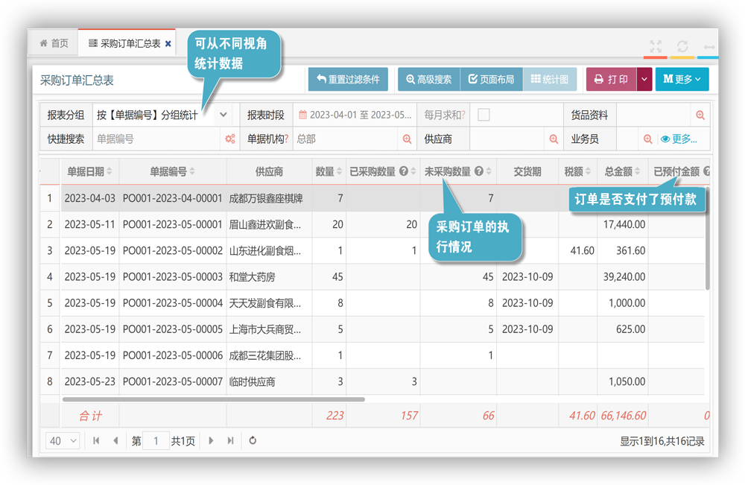Click the gears icon in 快捷搜索 field
The image size is (745, 485).
pos(230,139)
